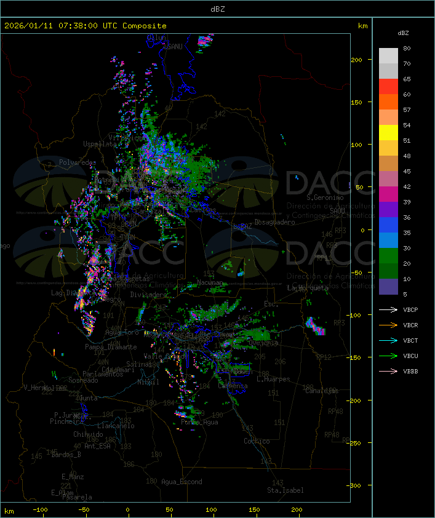Select the red swatch between 65 and 60
435x518 pixels.
[388, 87]
